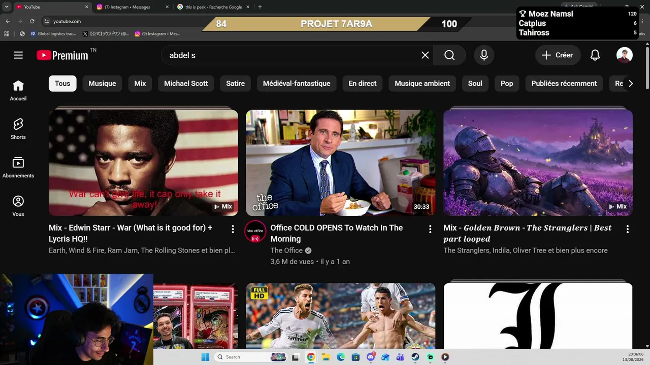Open the Golden Brown Stranglers mix title
Viewport: 650px width, 365px height.
tap(527, 233)
